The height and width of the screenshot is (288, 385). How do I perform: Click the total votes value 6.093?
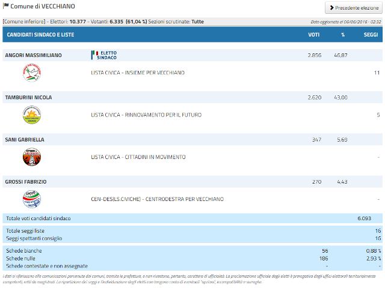(364, 218)
